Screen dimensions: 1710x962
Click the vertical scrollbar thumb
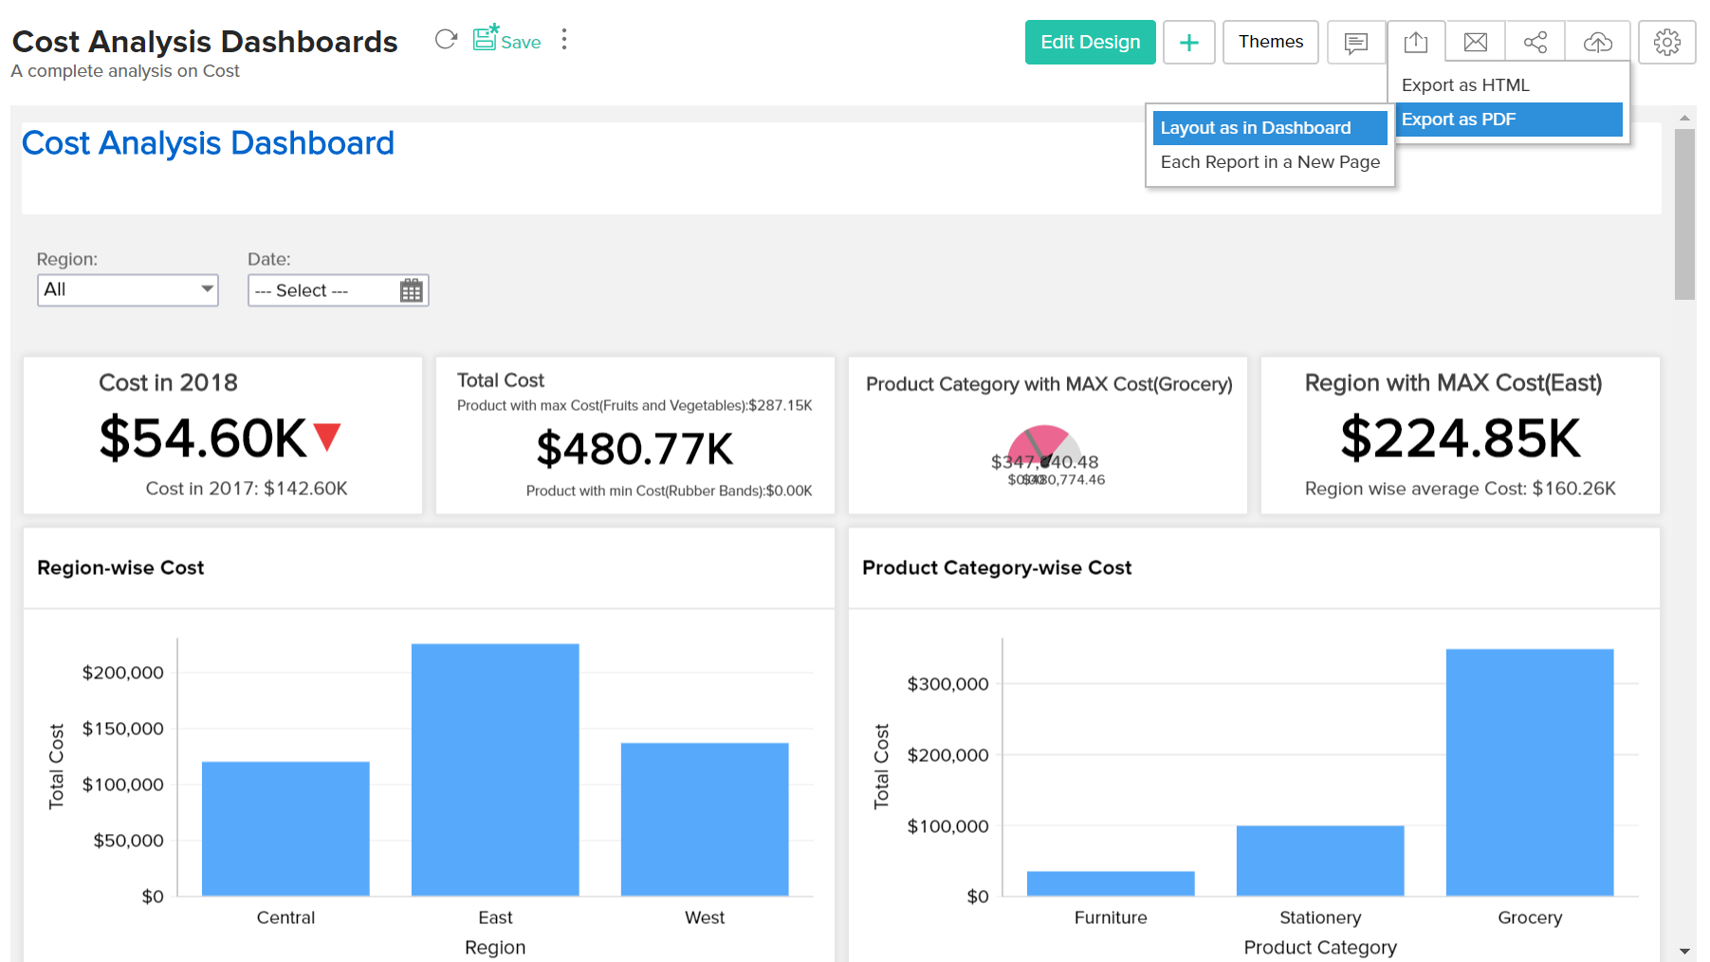(x=1684, y=214)
